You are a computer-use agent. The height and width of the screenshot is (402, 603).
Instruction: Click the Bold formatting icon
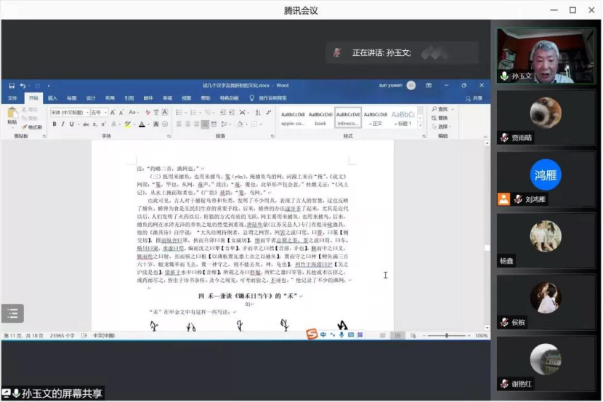pos(54,124)
